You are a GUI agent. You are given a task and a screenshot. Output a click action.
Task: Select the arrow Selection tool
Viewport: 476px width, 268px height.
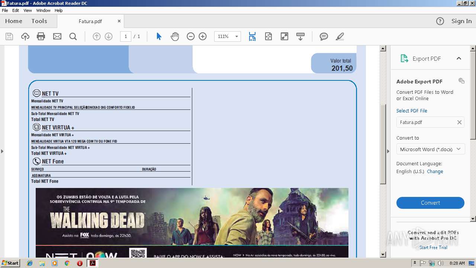click(x=159, y=36)
